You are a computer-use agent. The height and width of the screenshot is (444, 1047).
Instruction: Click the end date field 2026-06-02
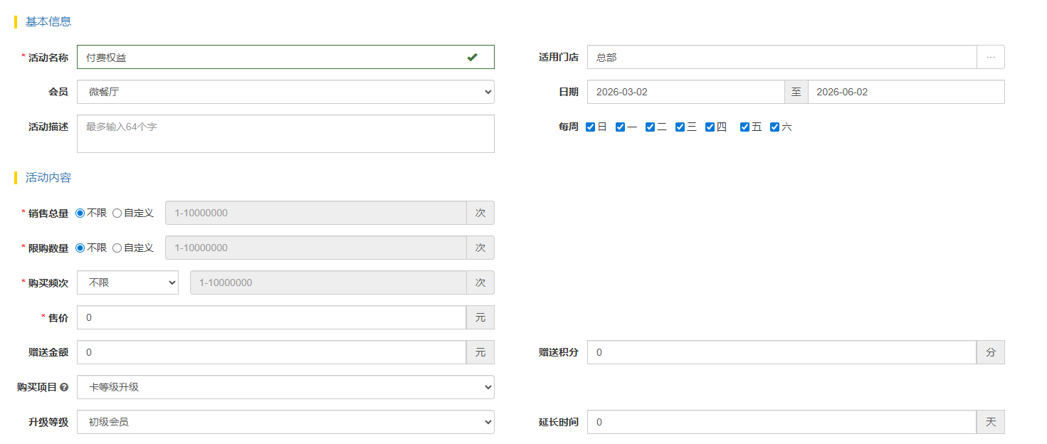click(905, 92)
